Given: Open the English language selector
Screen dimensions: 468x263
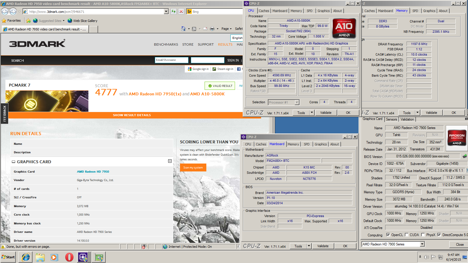Looking at the screenshot, I should (237, 38).
